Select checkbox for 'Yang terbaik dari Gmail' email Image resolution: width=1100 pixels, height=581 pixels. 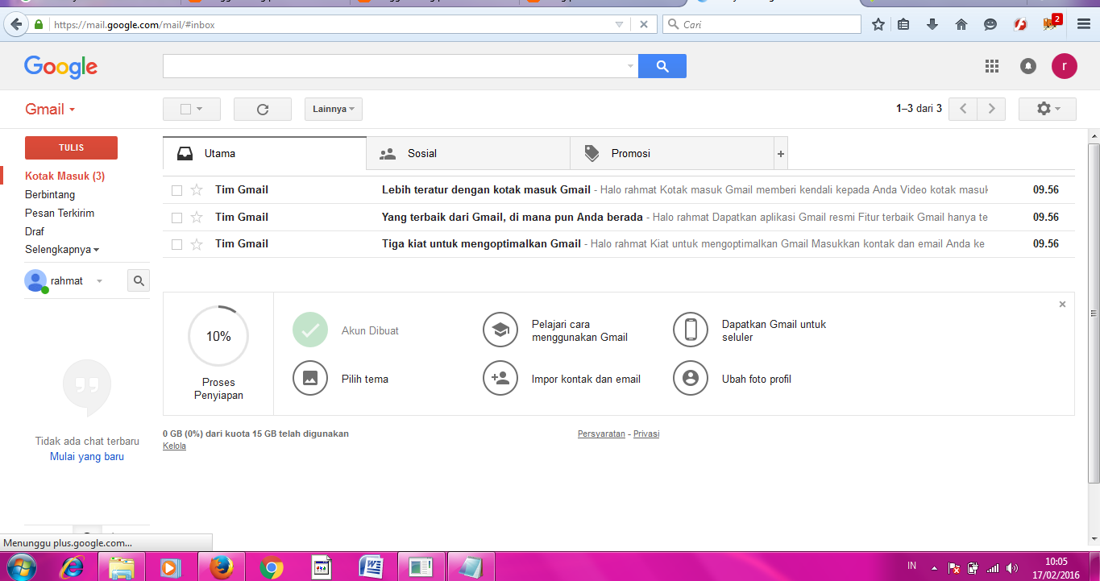point(176,218)
